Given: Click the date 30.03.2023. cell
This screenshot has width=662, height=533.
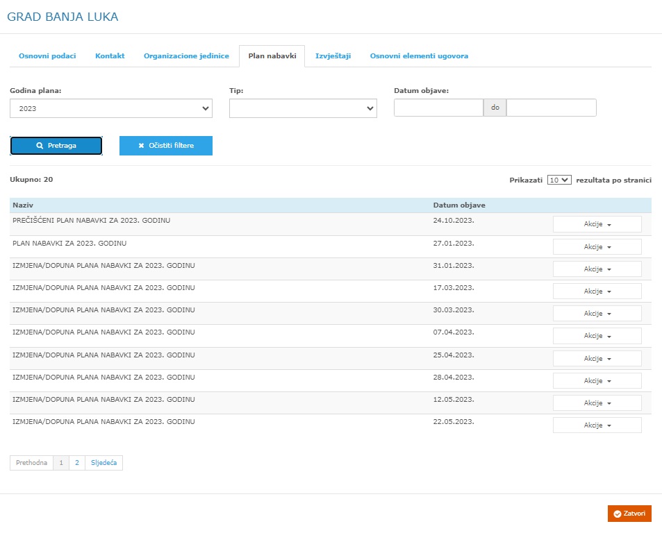Looking at the screenshot, I should click(x=454, y=310).
